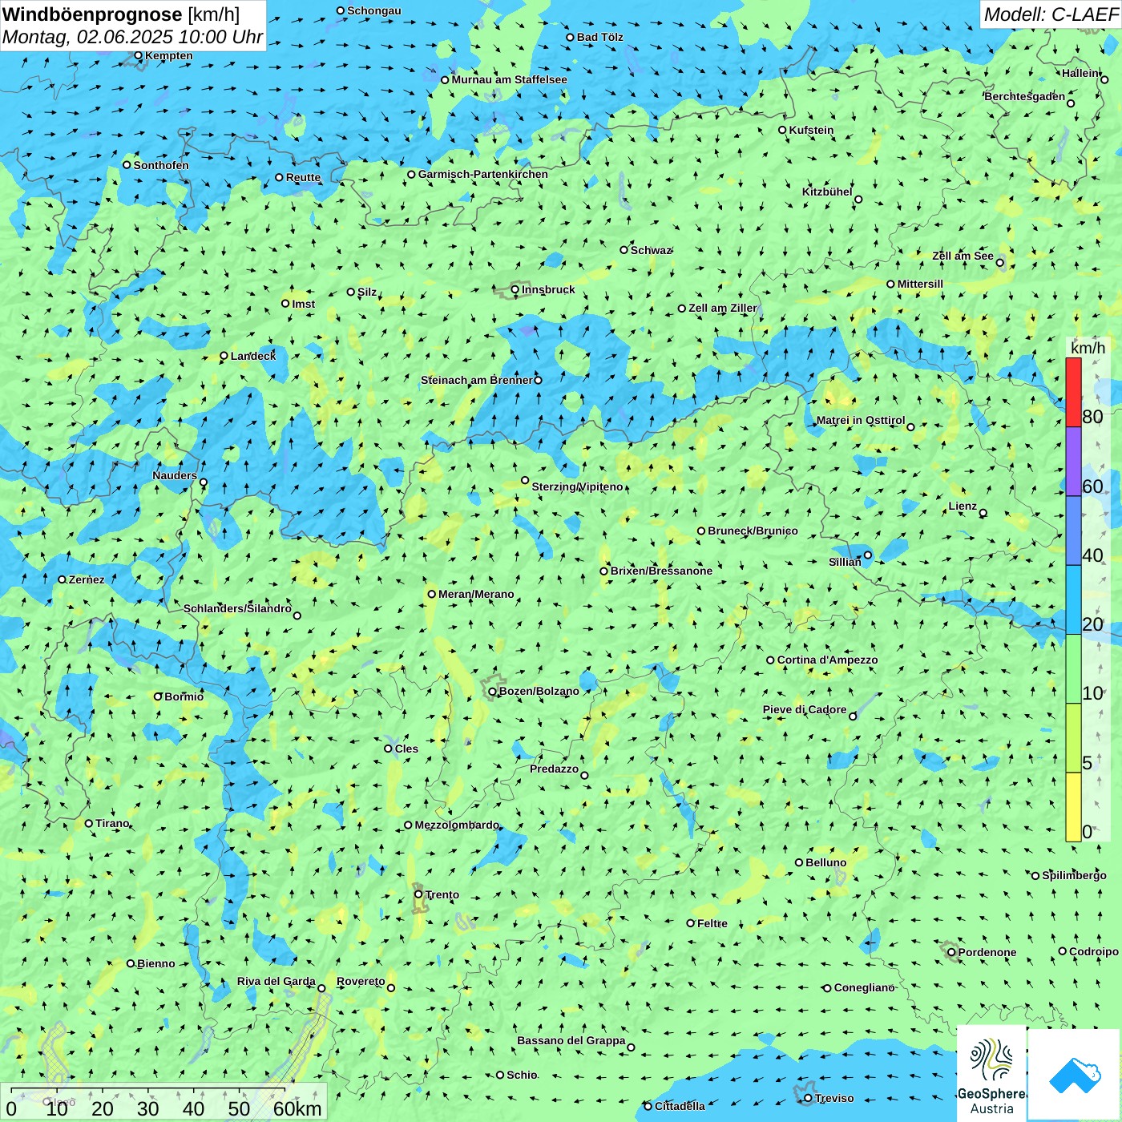This screenshot has height=1122, width=1122.
Task: Click the Lienz city label
Action: coord(963,506)
